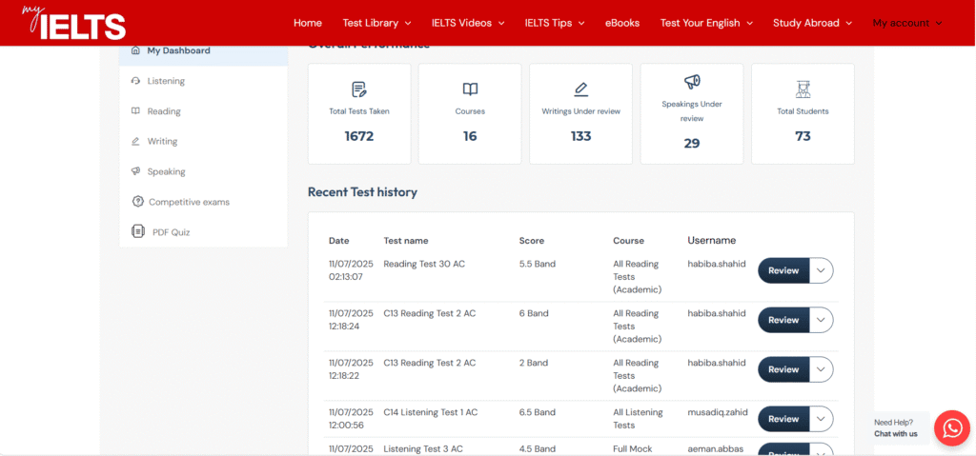Click the All Listening Tests course cell
This screenshot has width=976, height=456.
638,419
